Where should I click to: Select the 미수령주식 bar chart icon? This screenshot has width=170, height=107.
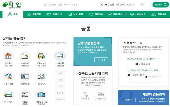click(41, 76)
